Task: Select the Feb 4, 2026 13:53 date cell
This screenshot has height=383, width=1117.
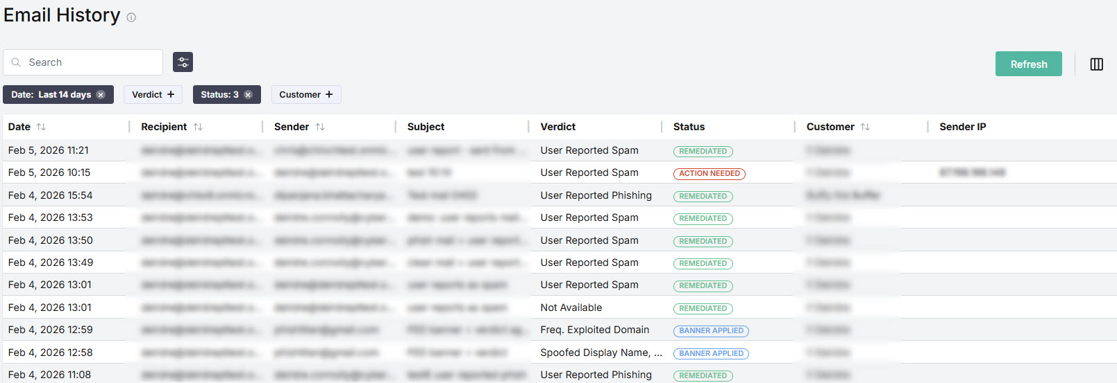Action: pos(51,217)
